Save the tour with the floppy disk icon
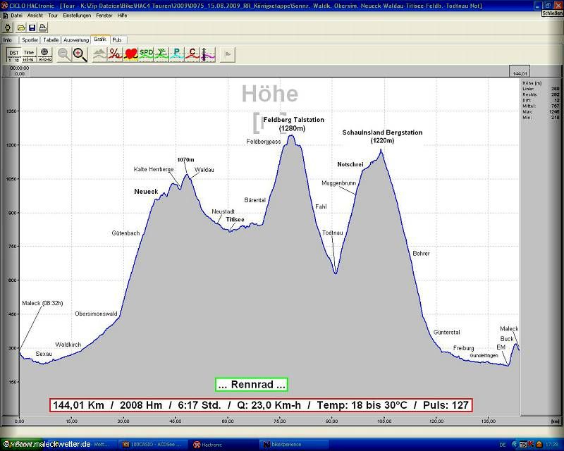The height and width of the screenshot is (451, 564). [x=32, y=27]
